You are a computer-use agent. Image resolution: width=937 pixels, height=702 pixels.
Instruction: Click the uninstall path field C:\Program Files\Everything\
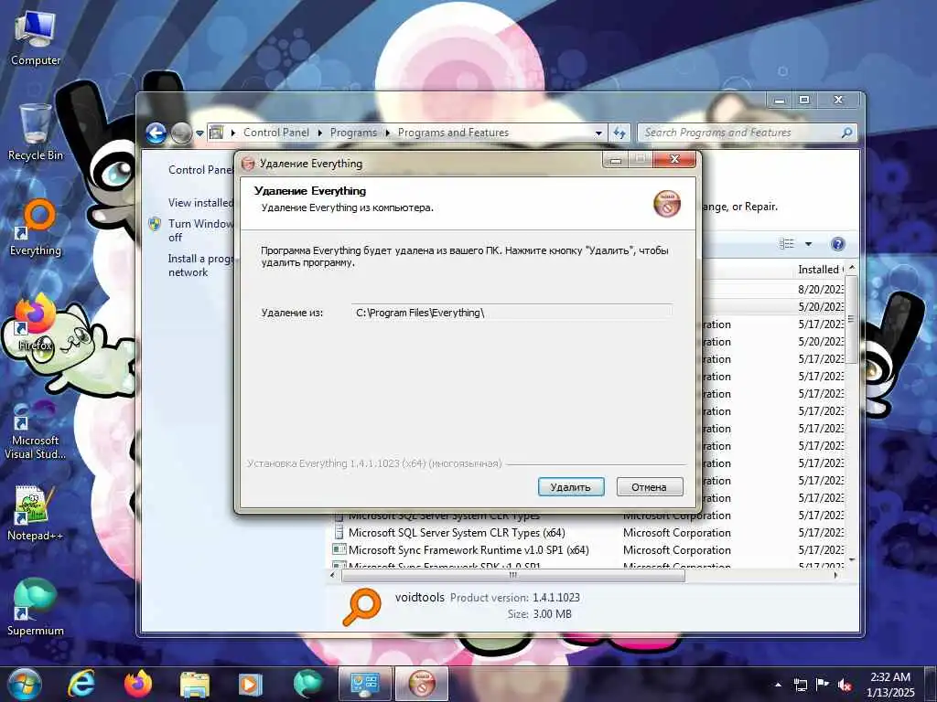point(512,313)
